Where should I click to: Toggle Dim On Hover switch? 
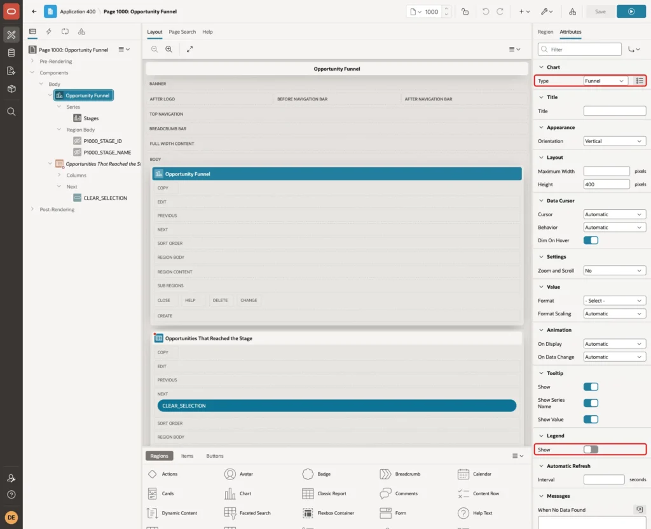591,240
